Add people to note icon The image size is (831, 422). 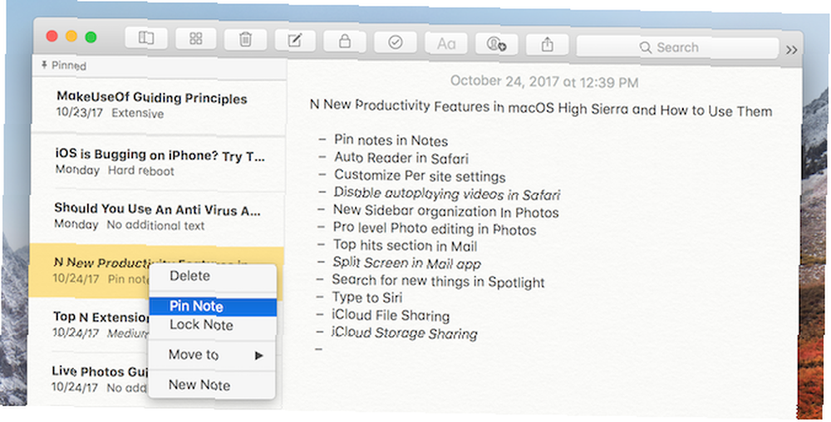click(x=497, y=44)
